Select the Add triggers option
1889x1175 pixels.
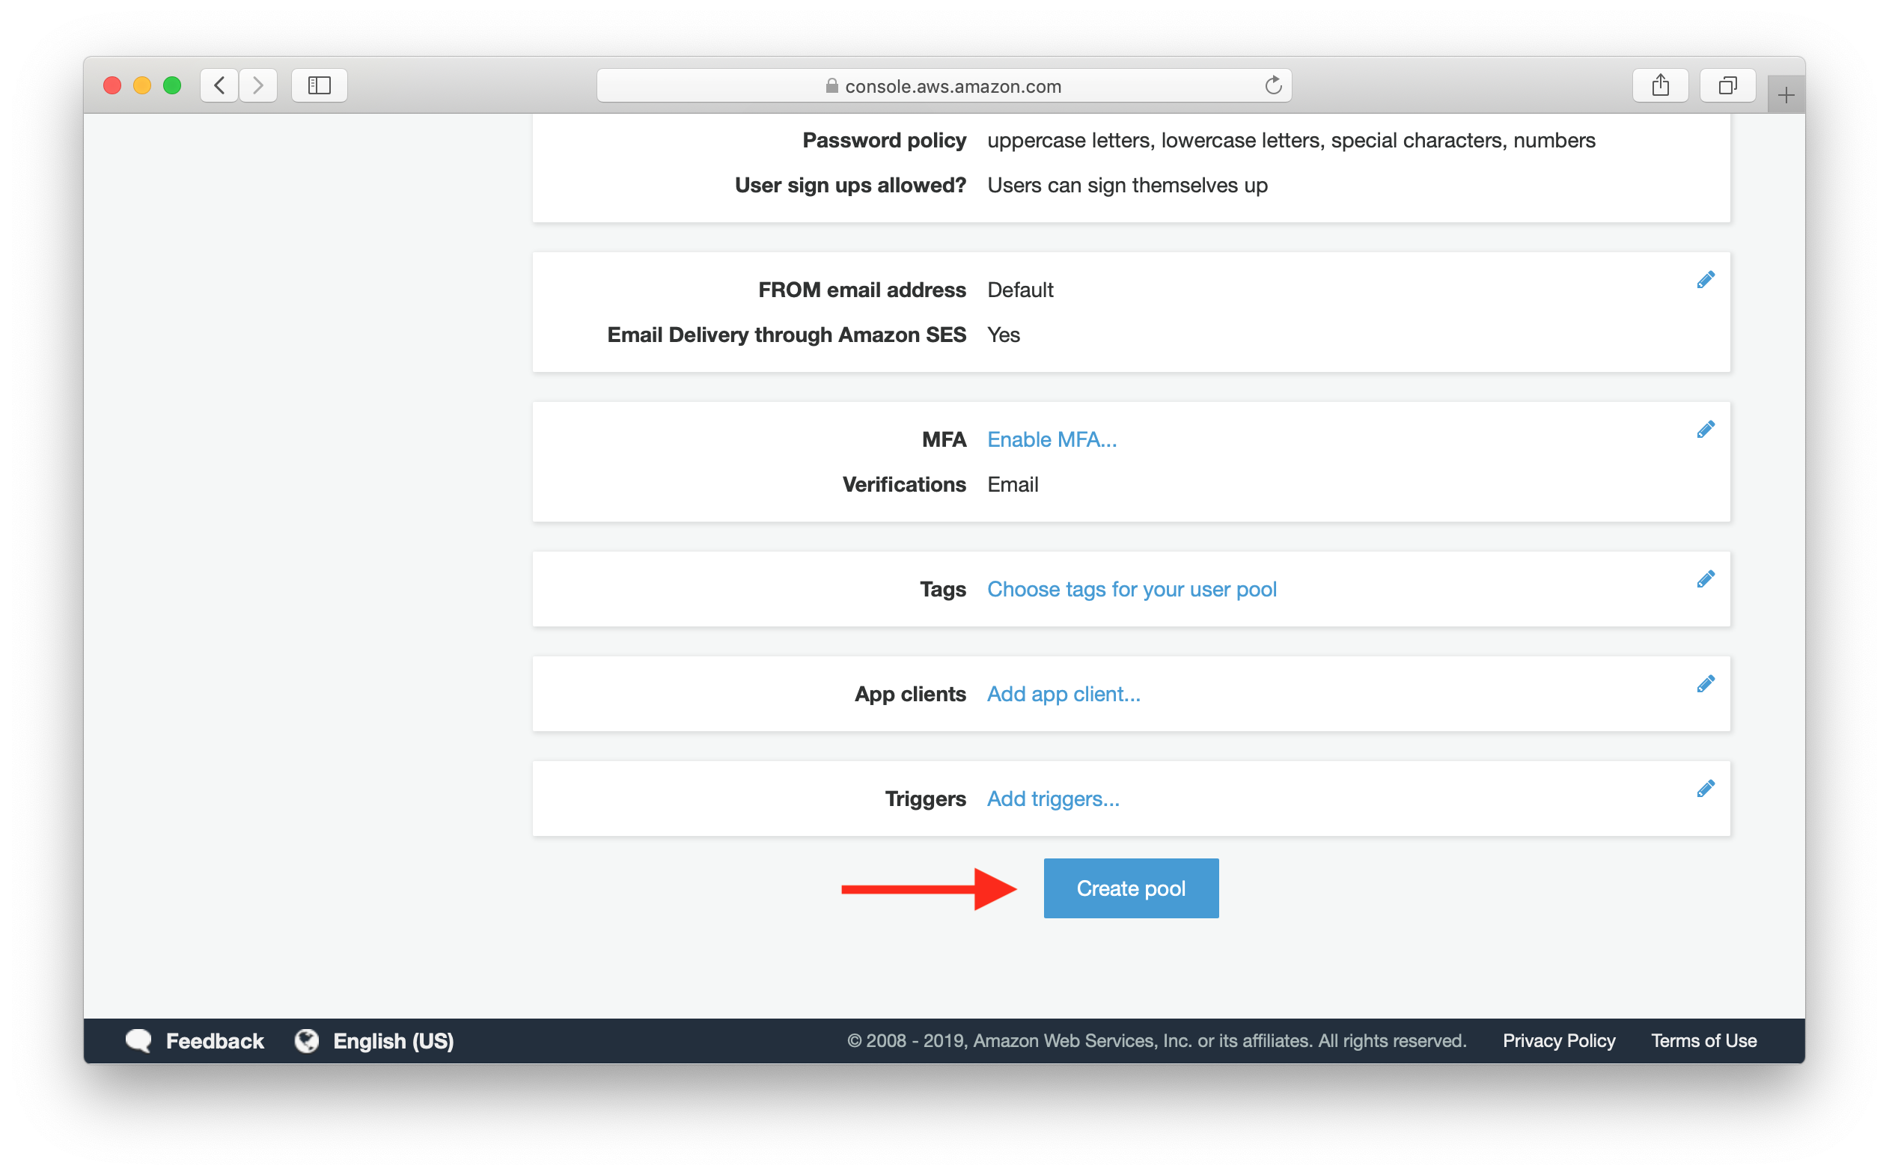pyautogui.click(x=1053, y=797)
